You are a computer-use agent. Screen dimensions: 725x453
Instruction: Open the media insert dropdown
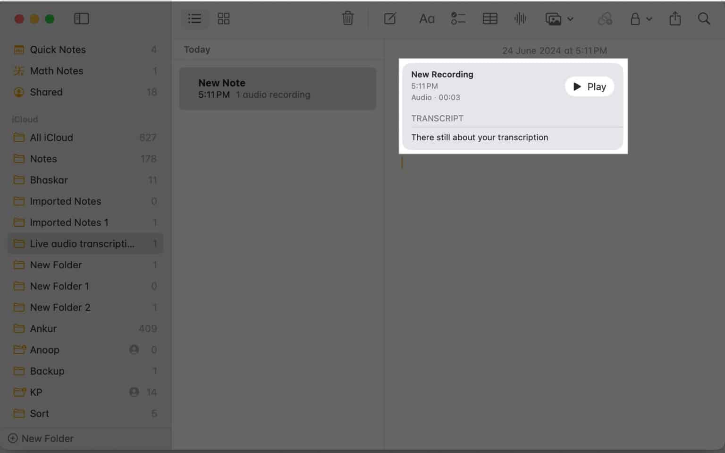559,18
